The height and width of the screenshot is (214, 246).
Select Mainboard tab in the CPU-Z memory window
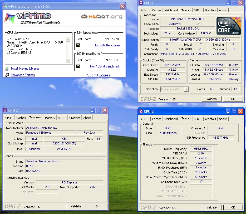click(171, 119)
